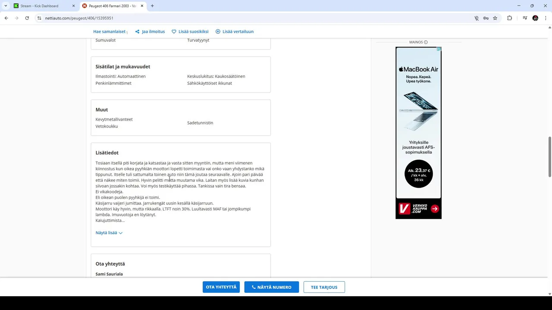Click the info icon next to MAINOS

pyautogui.click(x=426, y=42)
